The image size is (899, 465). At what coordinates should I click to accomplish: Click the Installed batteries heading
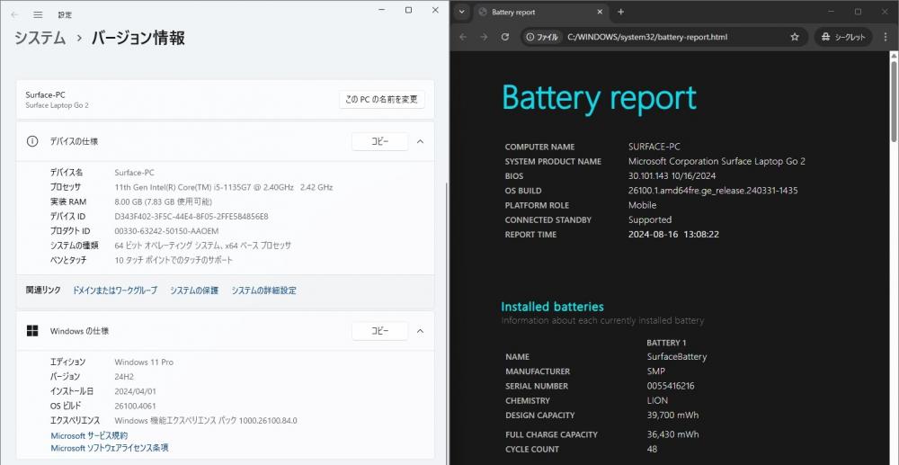tap(552, 307)
